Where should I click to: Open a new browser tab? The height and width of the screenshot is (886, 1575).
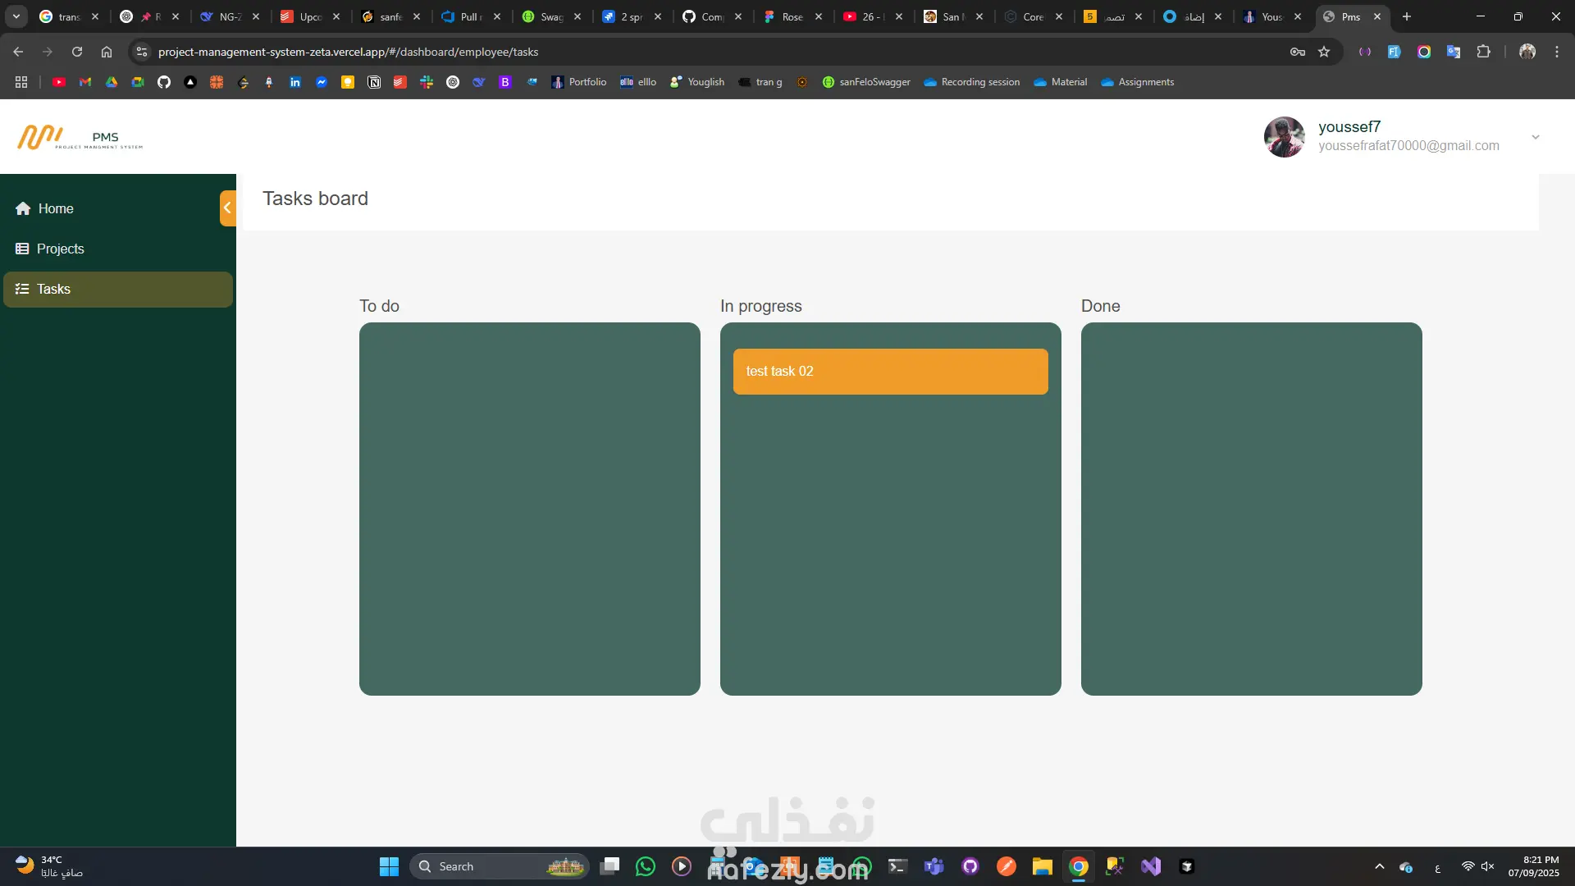[x=1407, y=16]
